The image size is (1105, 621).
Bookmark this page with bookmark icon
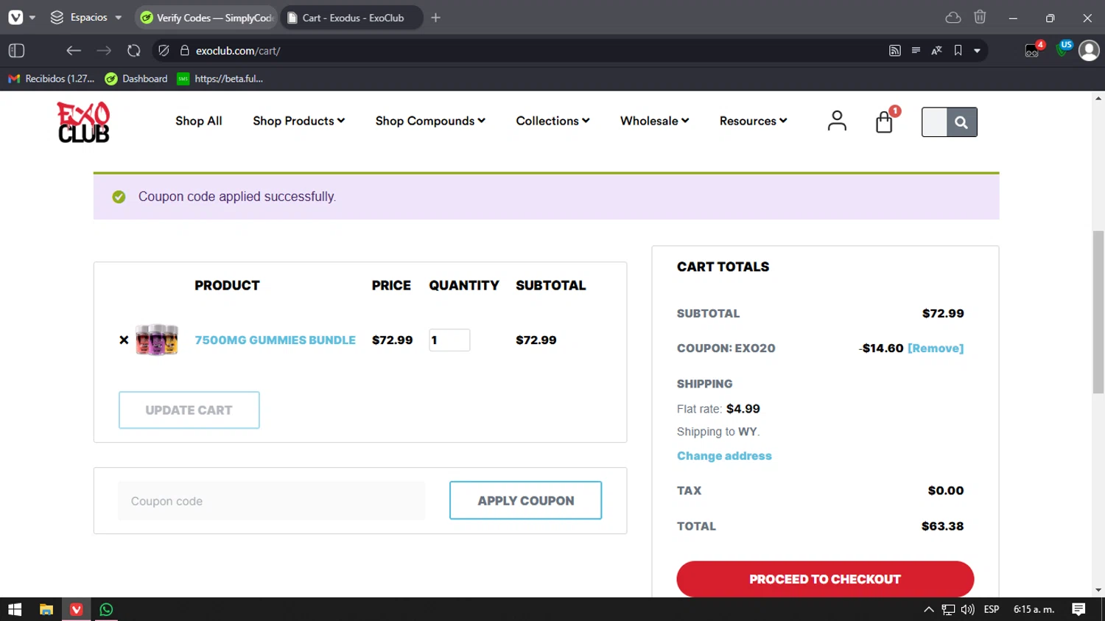pyautogui.click(x=958, y=51)
